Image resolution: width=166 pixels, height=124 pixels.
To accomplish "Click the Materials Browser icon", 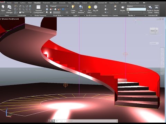I will coord(105,6).
